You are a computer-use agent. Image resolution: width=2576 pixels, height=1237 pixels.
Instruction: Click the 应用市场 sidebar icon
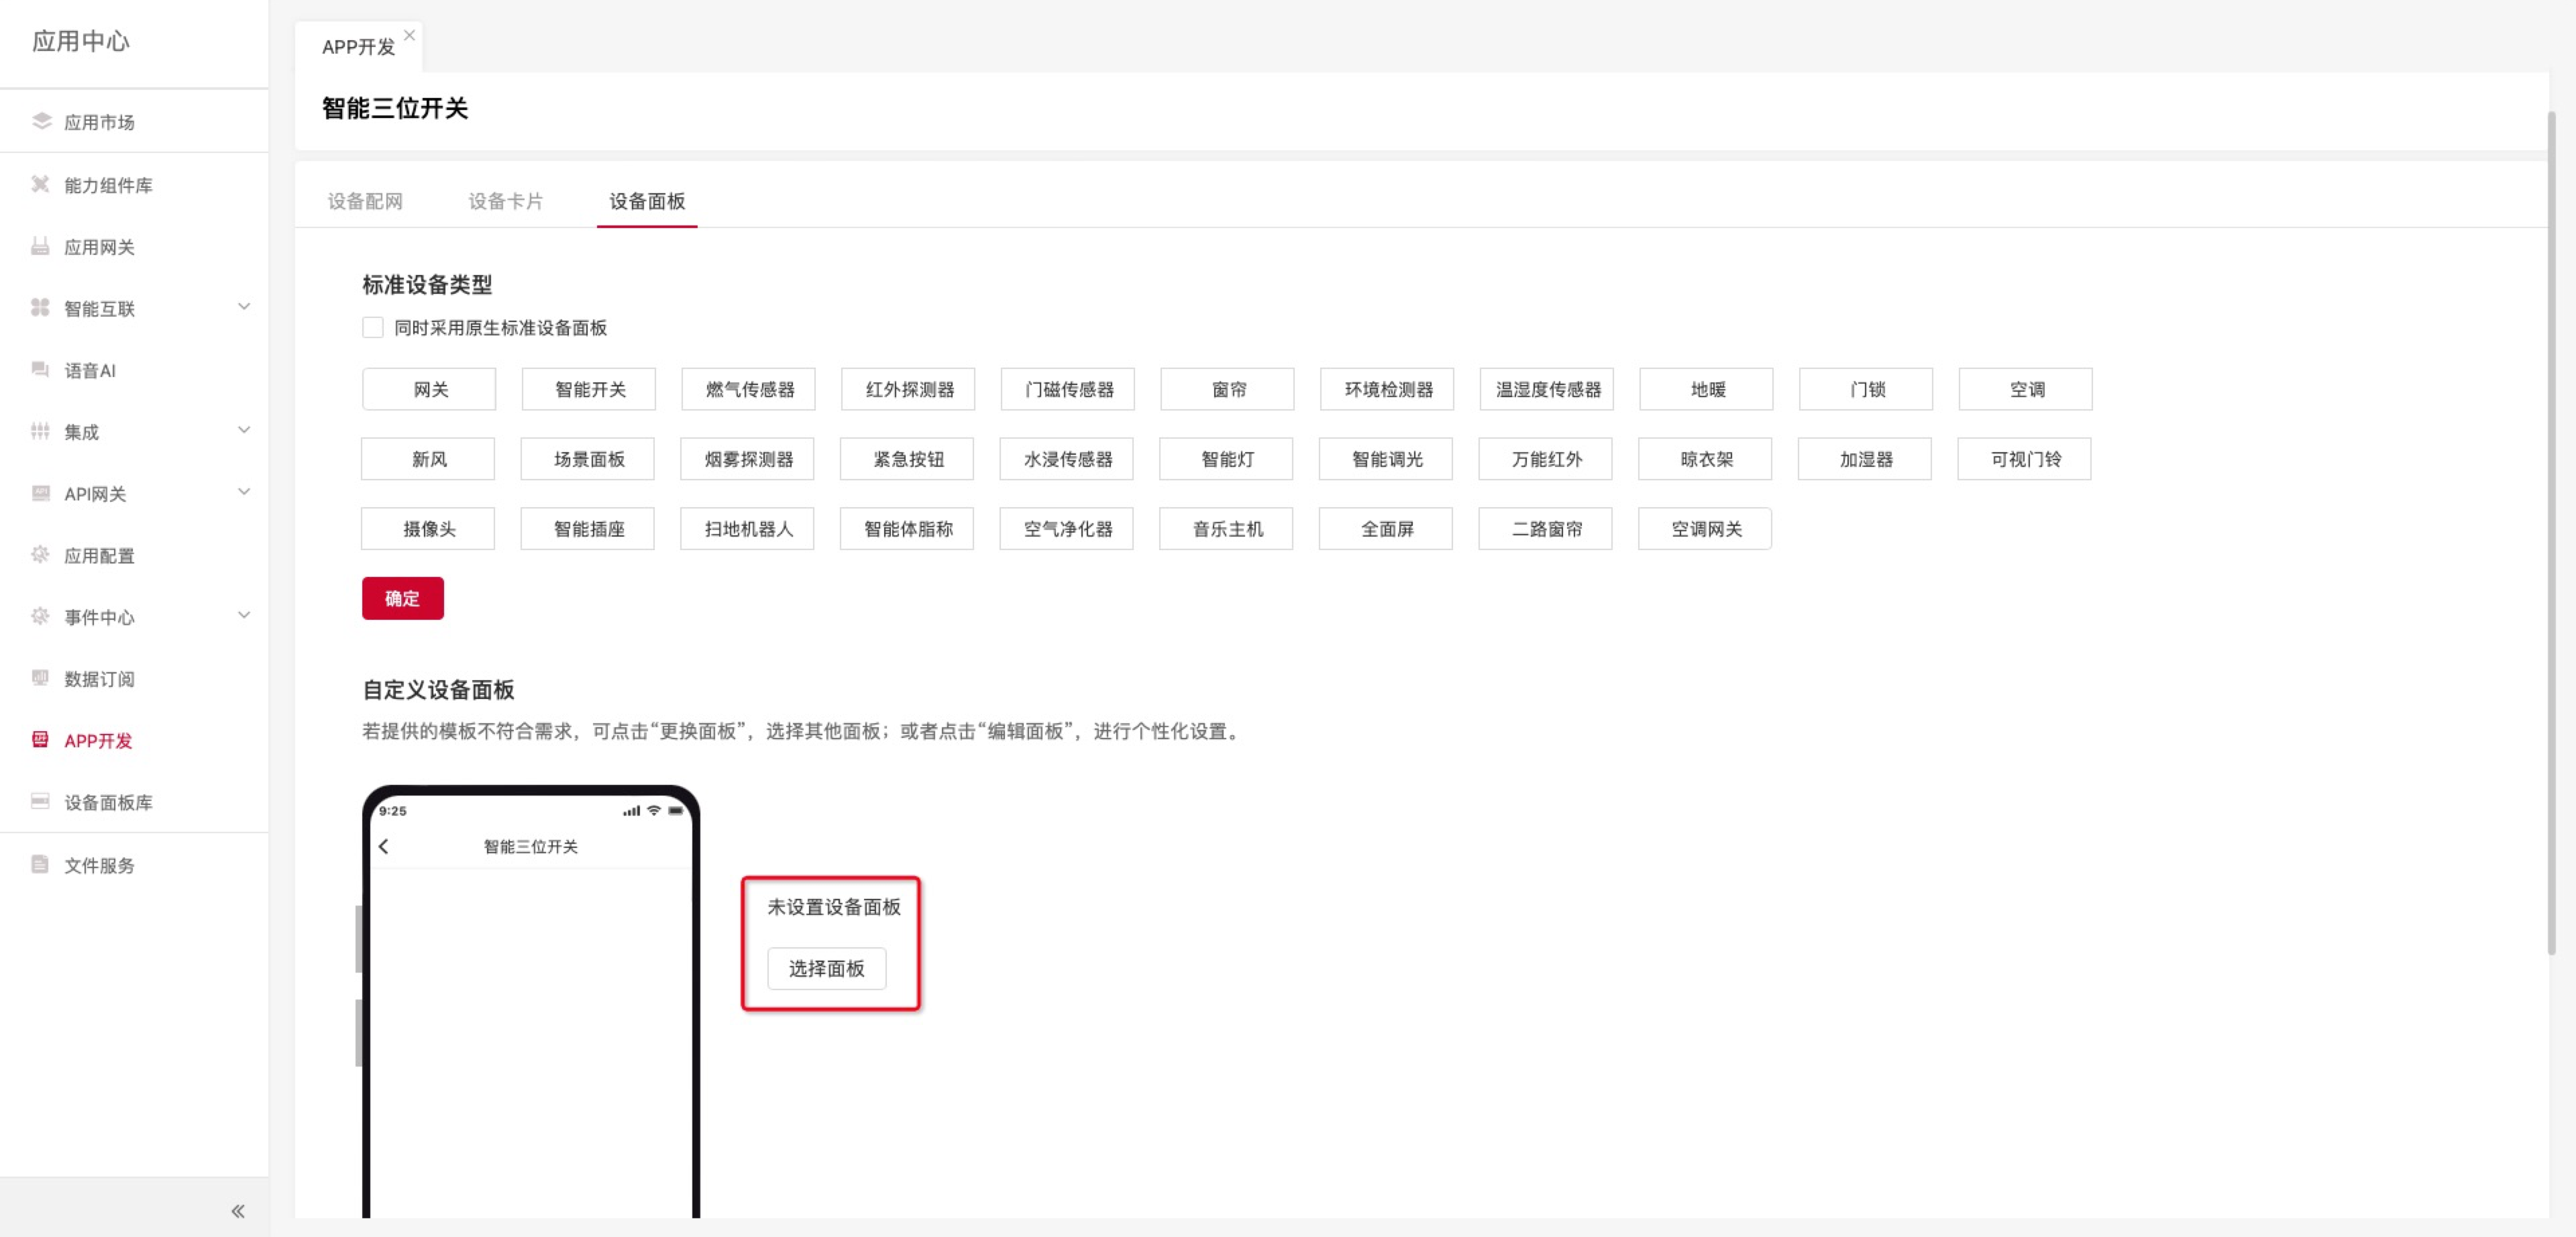(41, 121)
